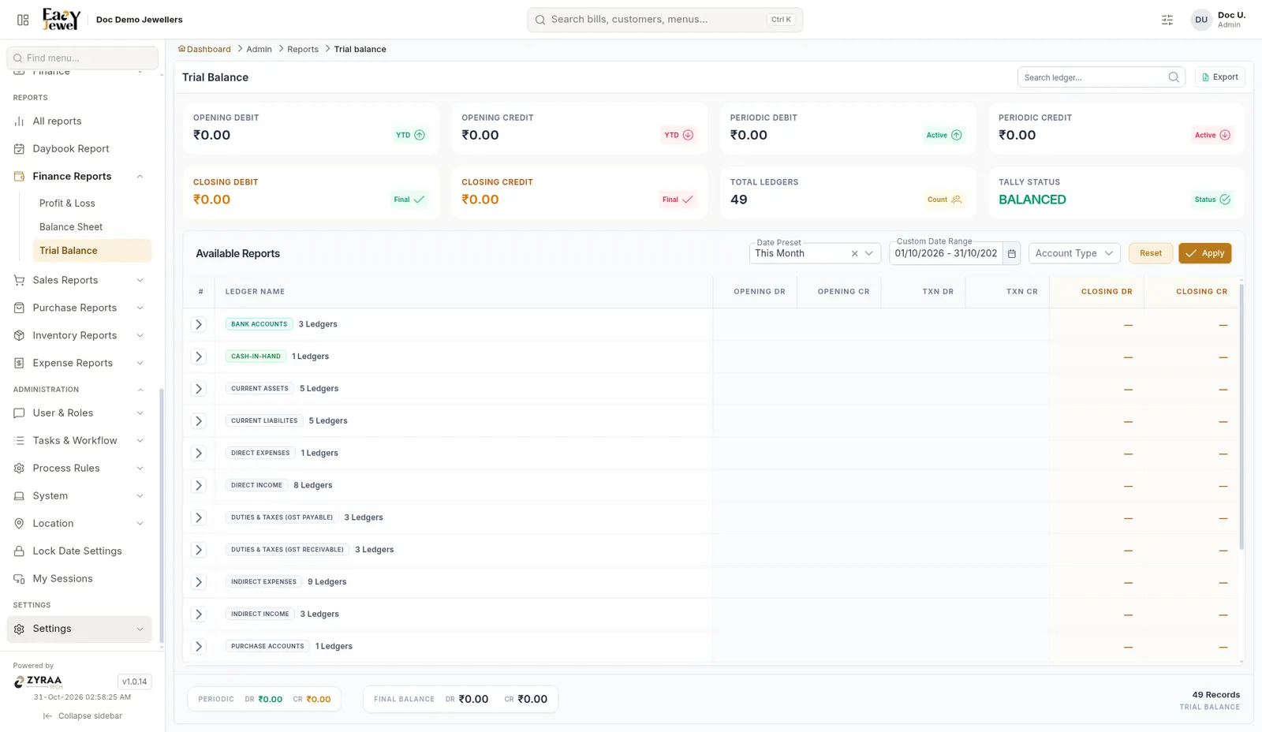Collapse the sidebar
This screenshot has height=732, width=1262.
point(82,715)
